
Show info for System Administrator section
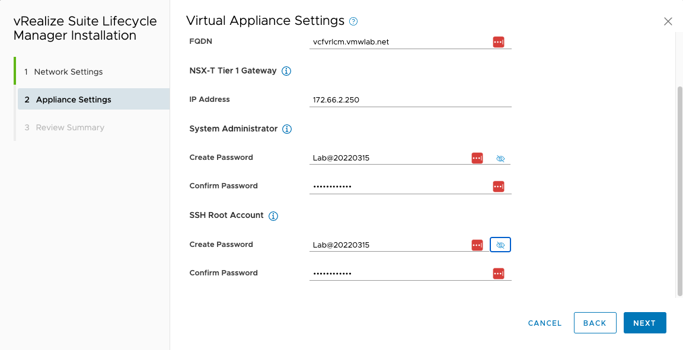coord(286,129)
